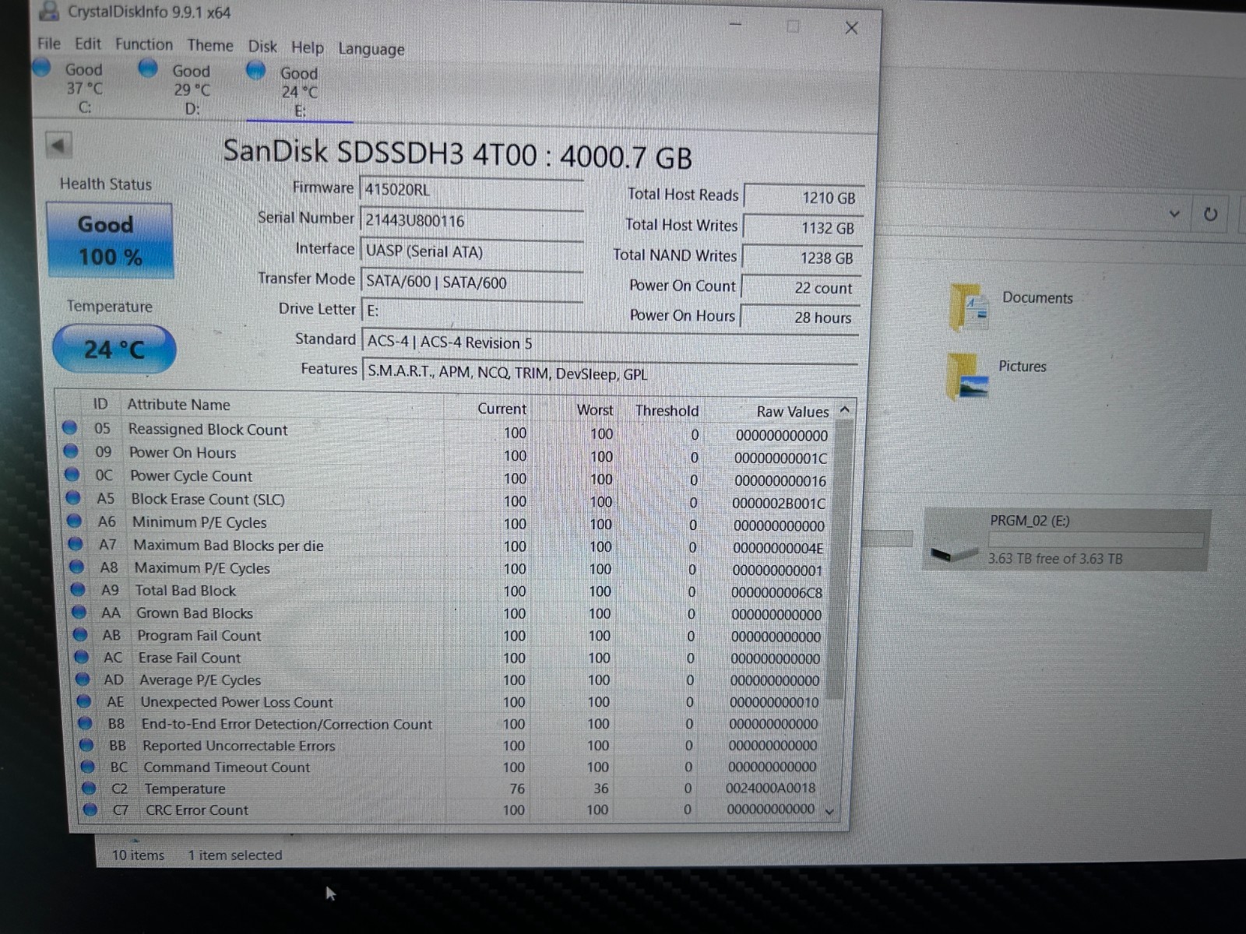Click the Power On Count value 22 count
The height and width of the screenshot is (934, 1246).
(x=801, y=288)
